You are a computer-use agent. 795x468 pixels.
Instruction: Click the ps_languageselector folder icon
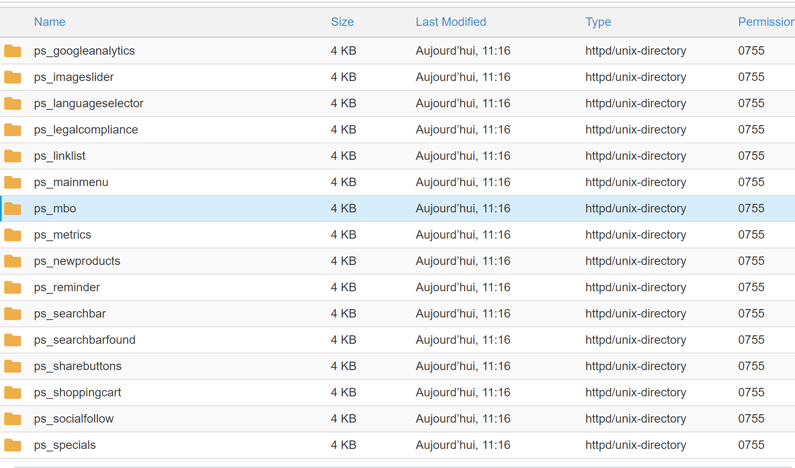coord(13,103)
